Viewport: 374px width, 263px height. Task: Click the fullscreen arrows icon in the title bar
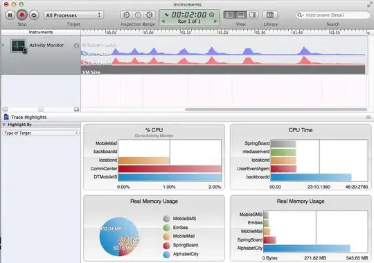(x=369, y=5)
